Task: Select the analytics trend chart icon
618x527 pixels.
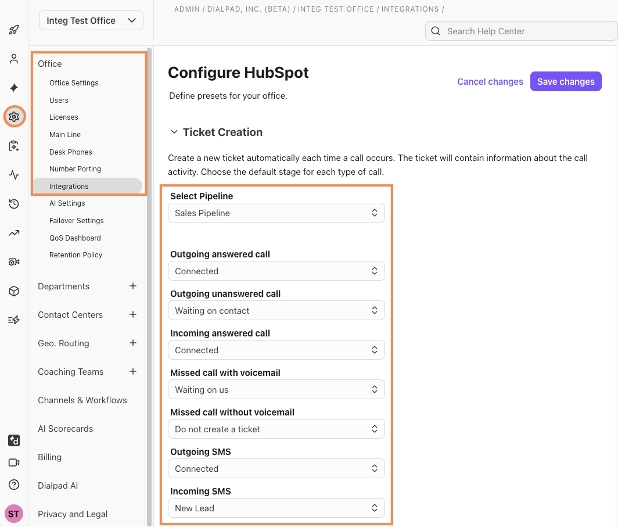Action: point(14,233)
